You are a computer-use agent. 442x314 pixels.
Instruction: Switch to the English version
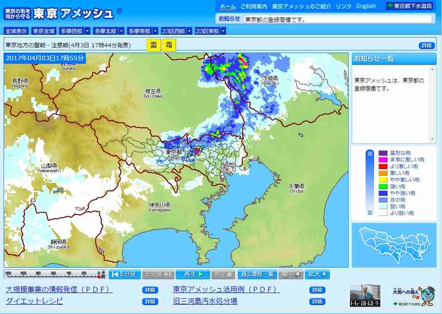tap(366, 6)
